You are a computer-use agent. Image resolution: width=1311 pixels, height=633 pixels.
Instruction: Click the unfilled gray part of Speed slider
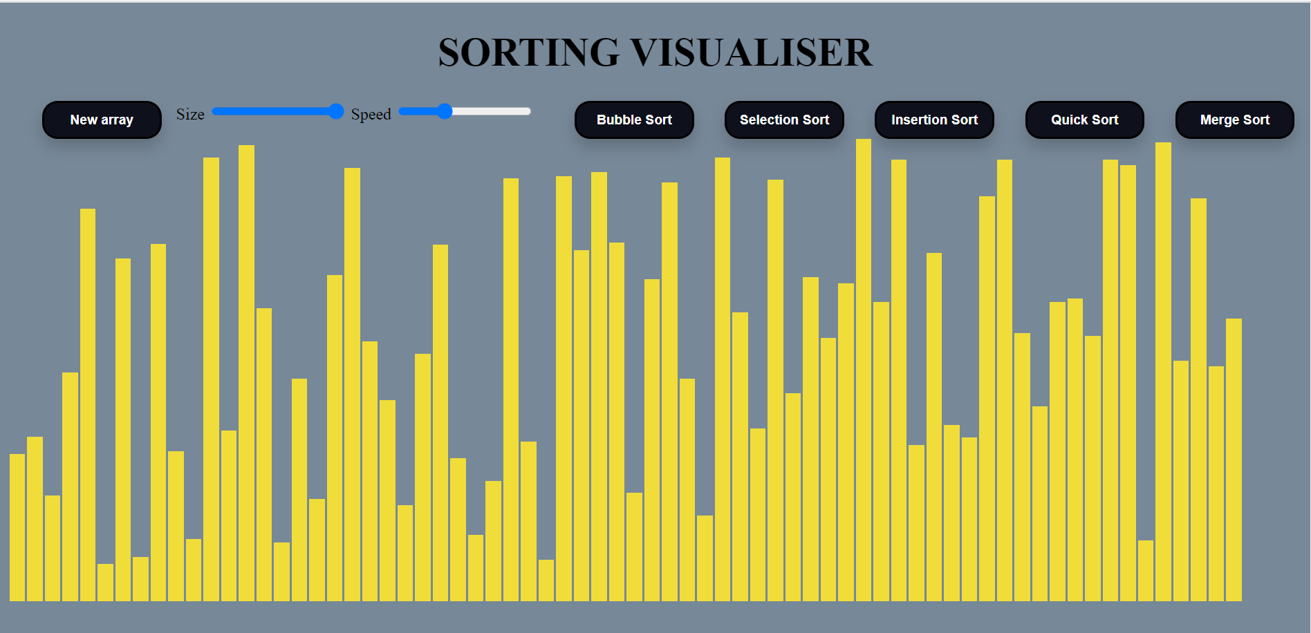point(491,111)
